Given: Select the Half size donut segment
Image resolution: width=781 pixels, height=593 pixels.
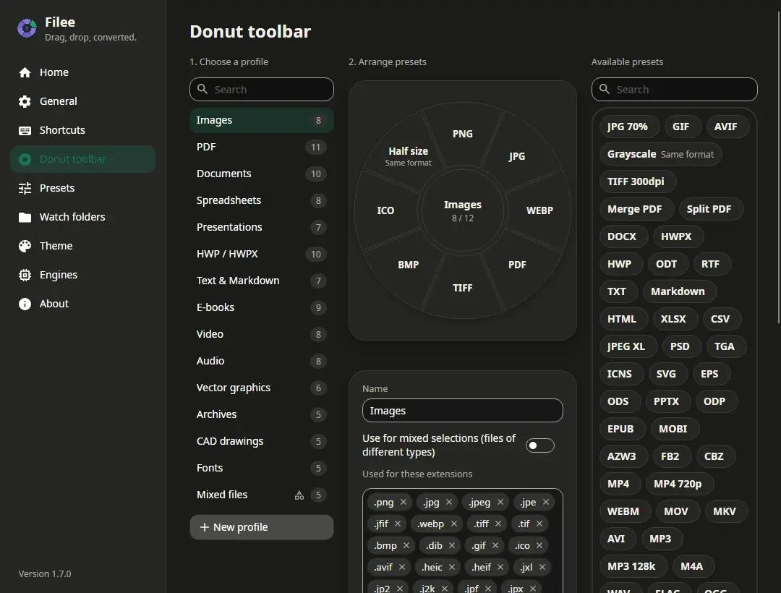Looking at the screenshot, I should tap(408, 155).
